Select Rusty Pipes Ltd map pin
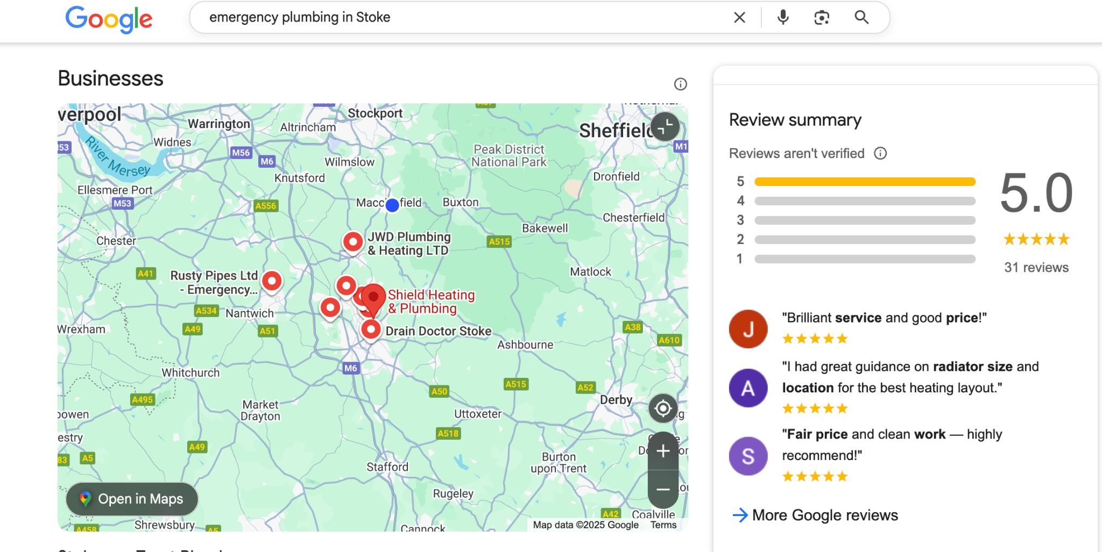1102x552 pixels. tap(272, 281)
